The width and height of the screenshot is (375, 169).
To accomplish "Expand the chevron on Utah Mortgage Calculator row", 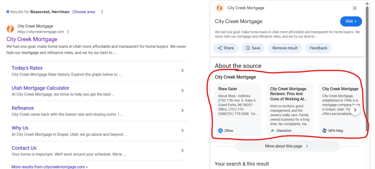I will [x=182, y=91].
